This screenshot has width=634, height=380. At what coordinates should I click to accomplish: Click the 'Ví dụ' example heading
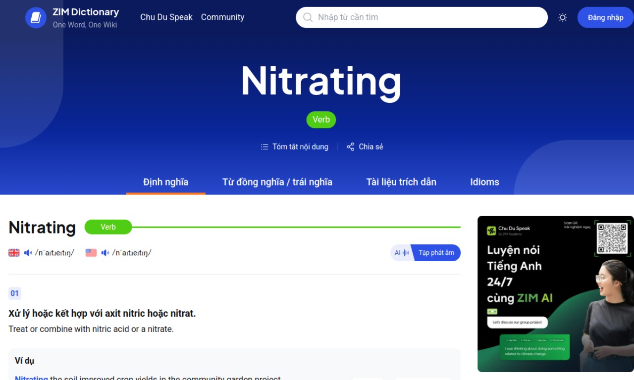coord(24,361)
